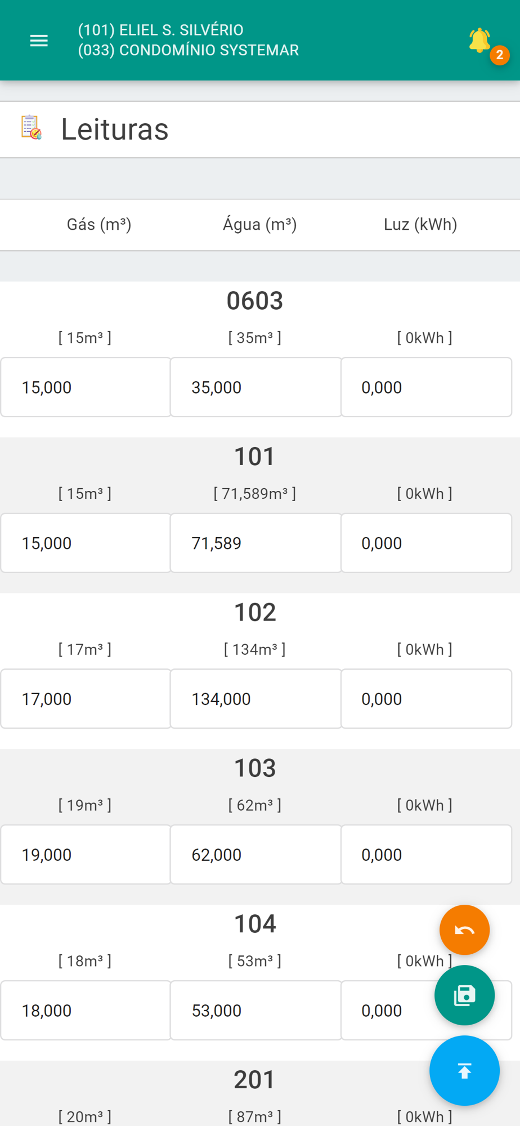
Task: Edit light reading field for unit 101
Action: click(427, 543)
